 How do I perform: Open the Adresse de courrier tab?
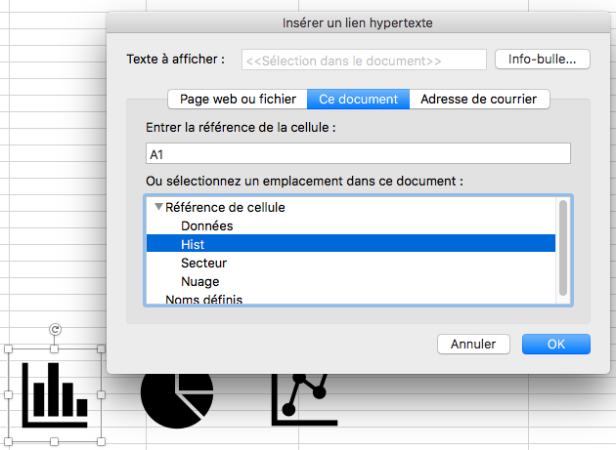[479, 99]
